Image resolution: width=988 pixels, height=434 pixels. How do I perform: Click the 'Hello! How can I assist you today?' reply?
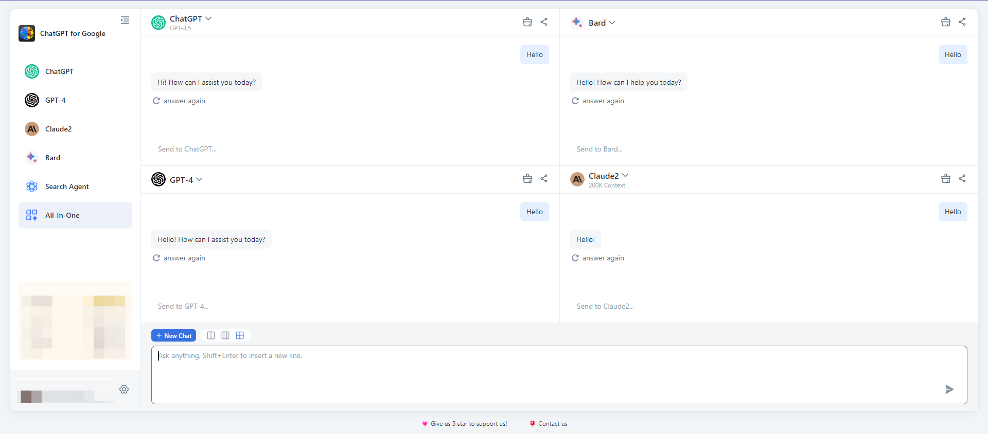pos(211,239)
